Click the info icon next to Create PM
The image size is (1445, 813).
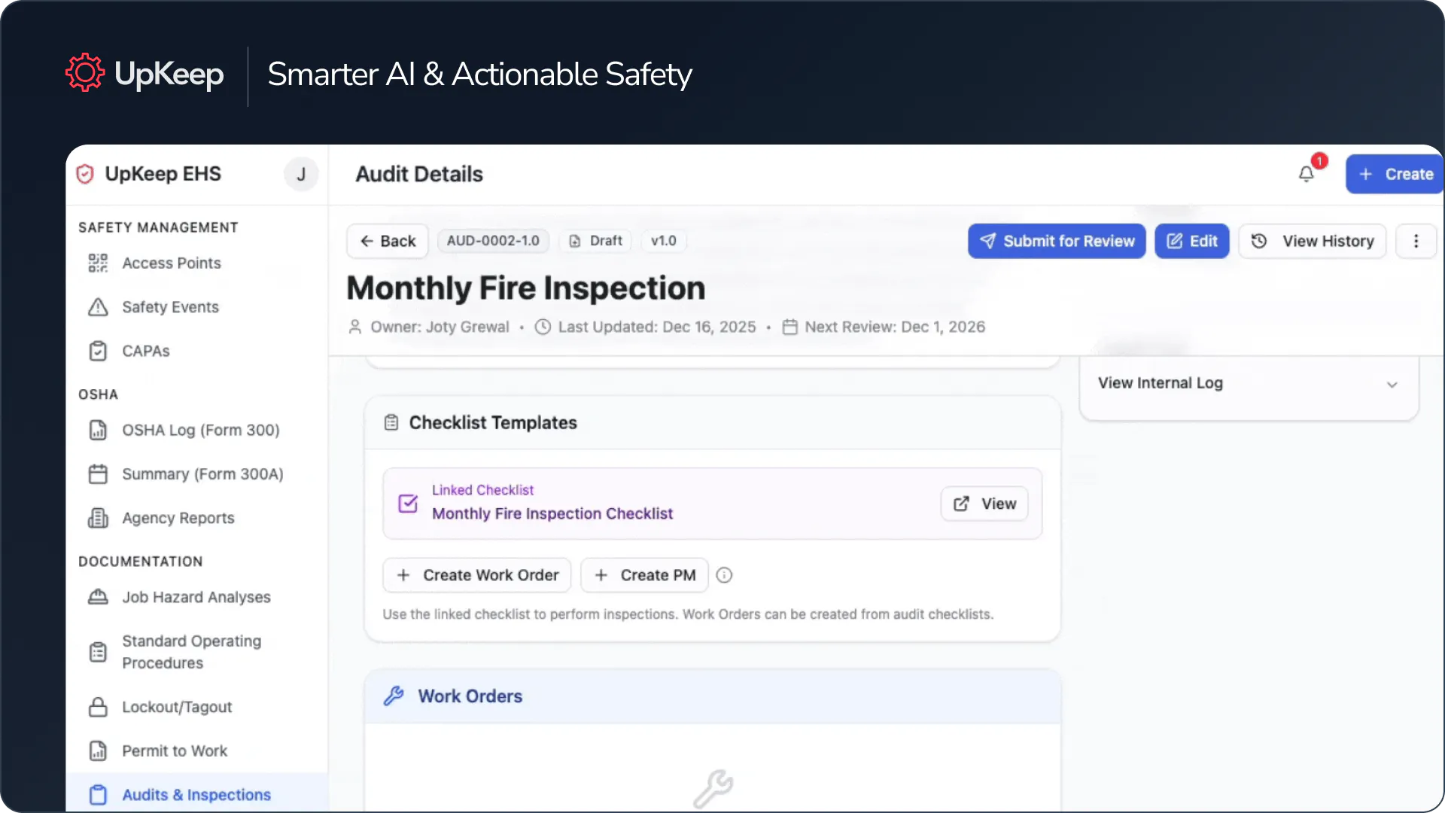724,574
